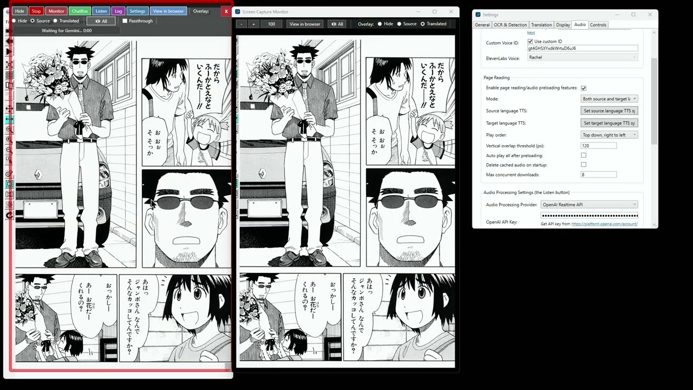Open the purple Log button
The image size is (693, 390).
[x=118, y=11]
